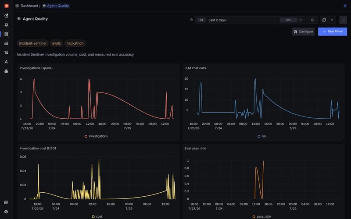This screenshot has width=351, height=219.
Task: Click the incident-sentinel tag
Action: (x=32, y=43)
